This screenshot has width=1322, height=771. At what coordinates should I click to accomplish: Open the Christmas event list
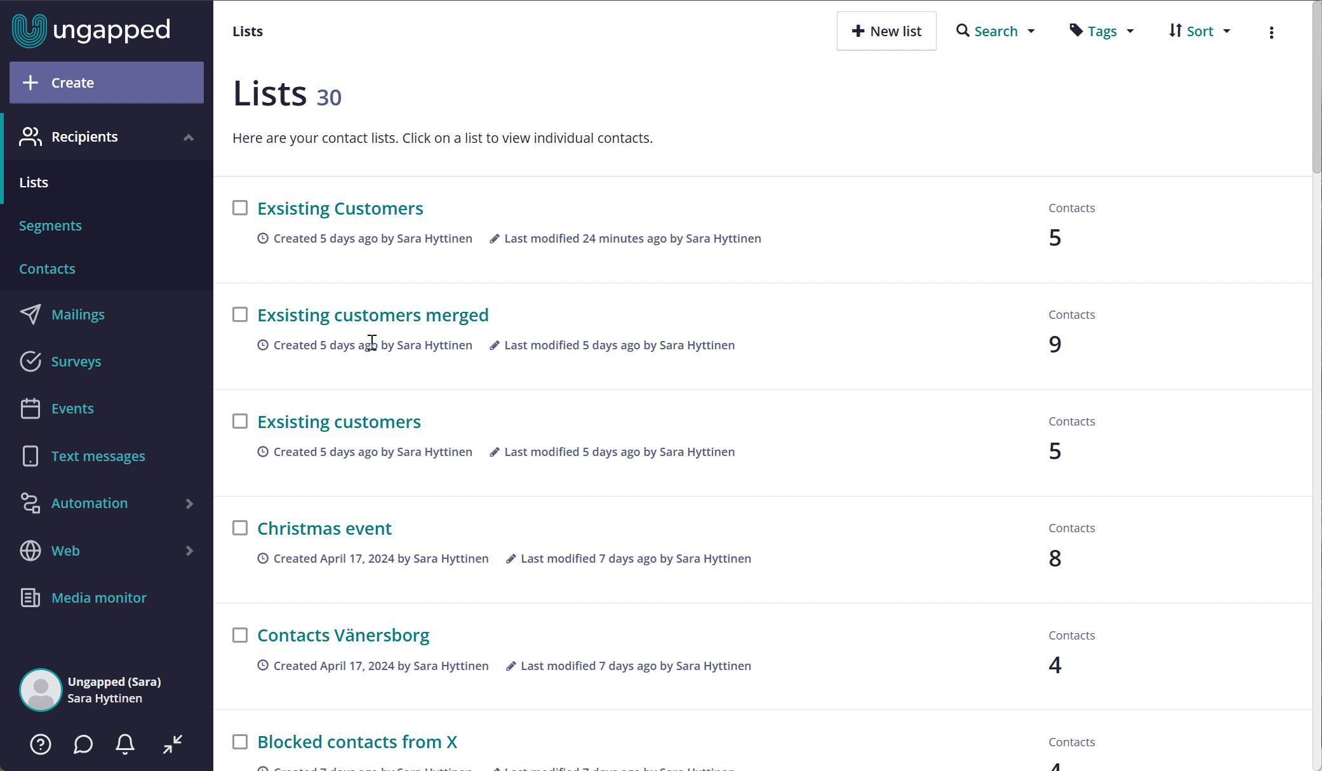tap(324, 528)
